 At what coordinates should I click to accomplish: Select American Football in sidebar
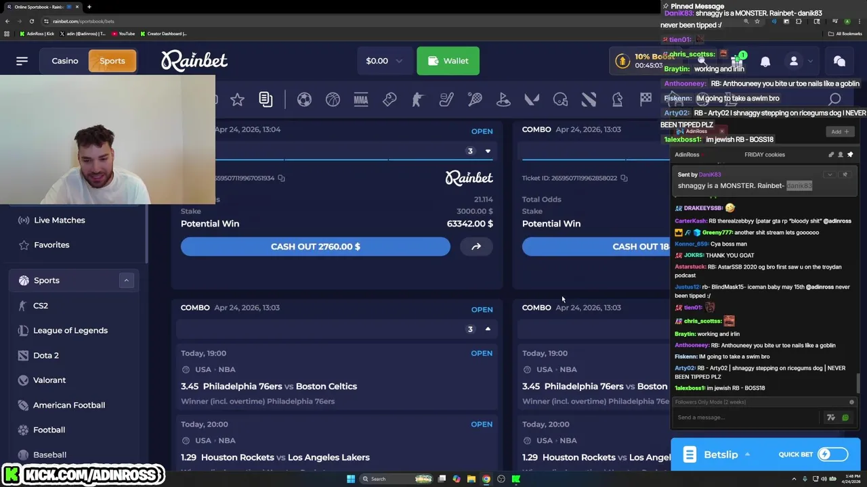point(69,405)
